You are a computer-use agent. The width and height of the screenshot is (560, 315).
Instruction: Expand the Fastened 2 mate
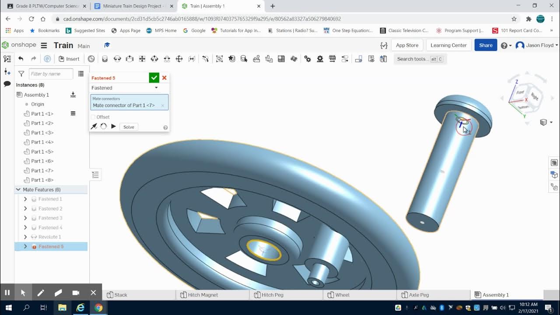click(25, 209)
